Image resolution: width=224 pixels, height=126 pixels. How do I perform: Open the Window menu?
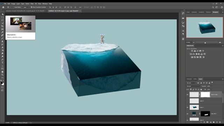(45, 4)
